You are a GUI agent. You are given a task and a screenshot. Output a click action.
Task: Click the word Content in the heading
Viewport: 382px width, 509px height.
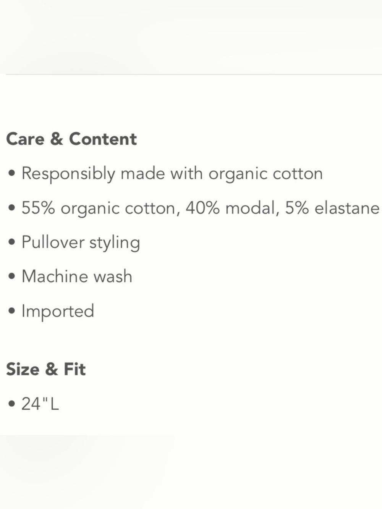coord(103,139)
